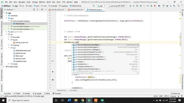Open the Refactor menu
This screenshot has width=184, height=103.
point(42,2)
